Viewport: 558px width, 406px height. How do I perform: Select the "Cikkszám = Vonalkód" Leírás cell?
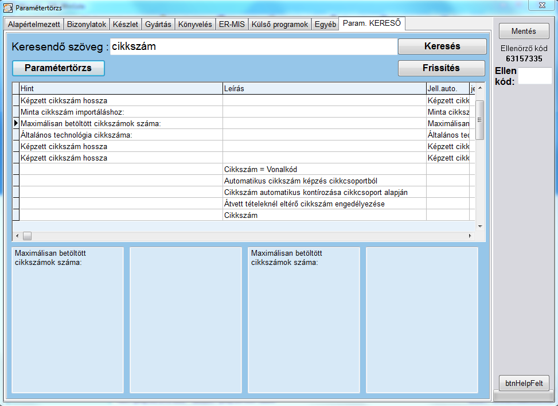point(325,169)
